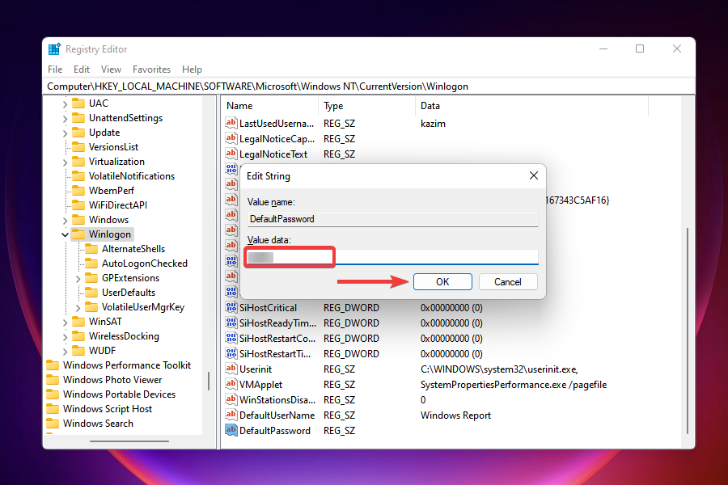Select the WUDF key
Image resolution: width=728 pixels, height=485 pixels.
pos(102,350)
